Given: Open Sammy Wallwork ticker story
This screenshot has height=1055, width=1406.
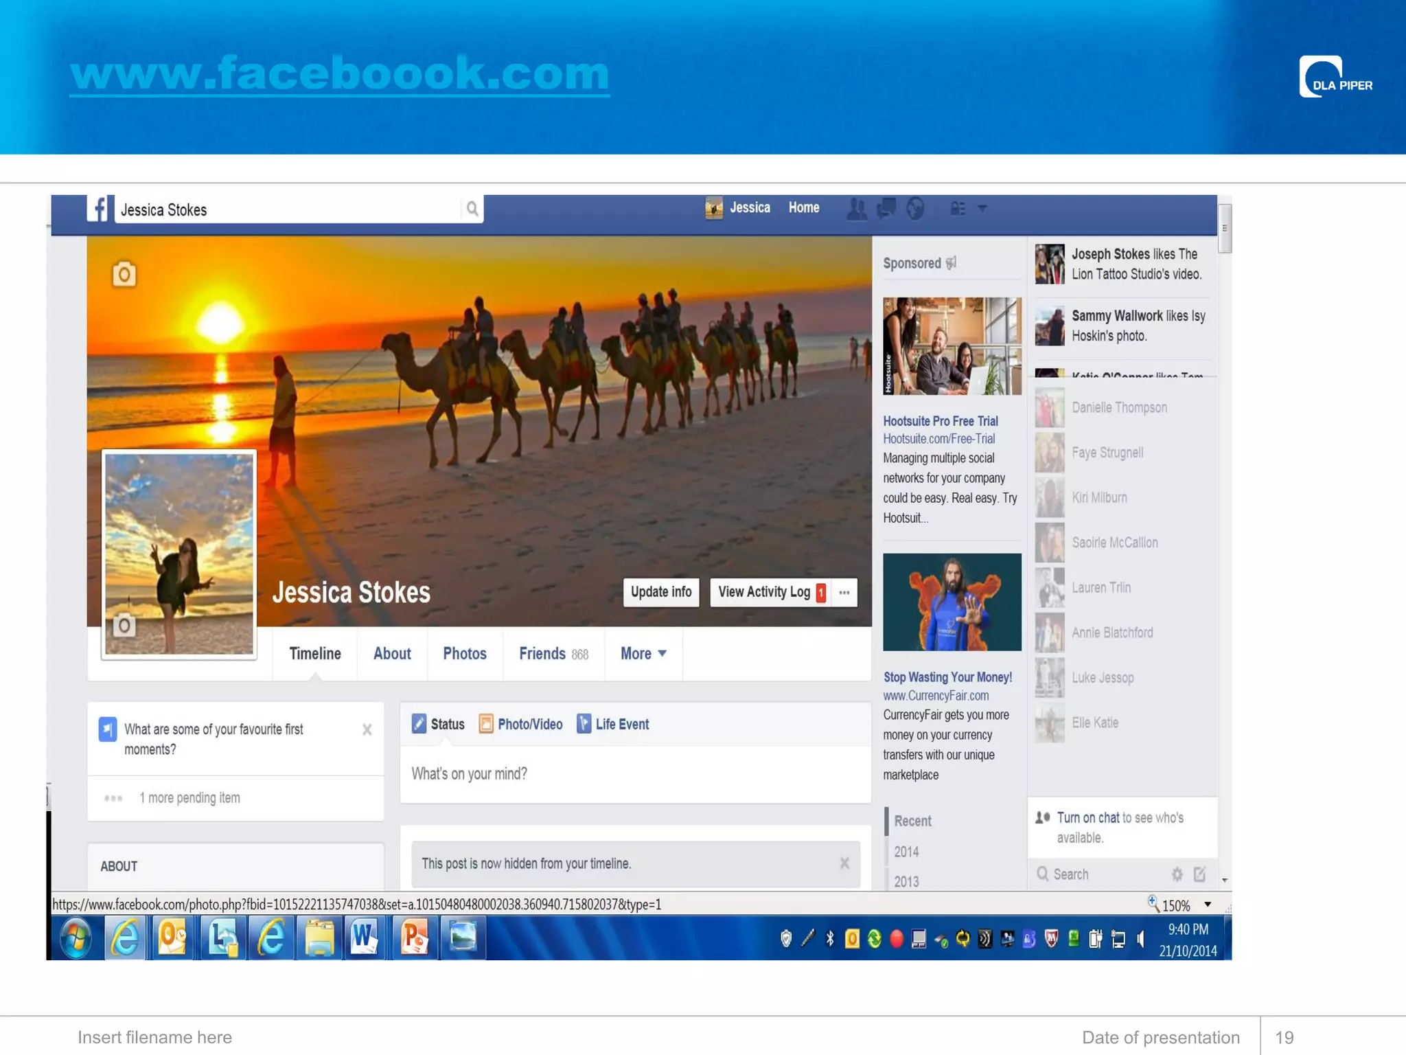Looking at the screenshot, I should (1122, 326).
